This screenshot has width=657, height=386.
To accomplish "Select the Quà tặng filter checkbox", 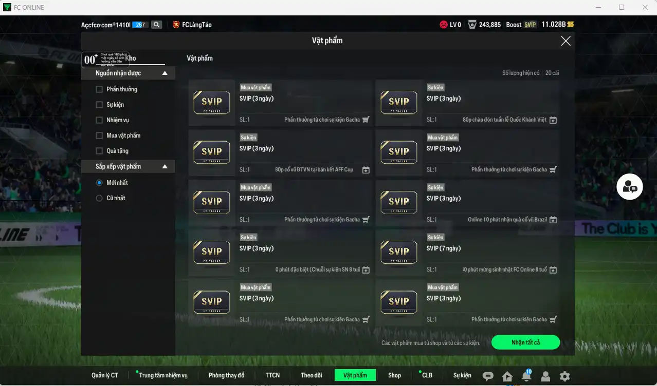I will [x=99, y=151].
